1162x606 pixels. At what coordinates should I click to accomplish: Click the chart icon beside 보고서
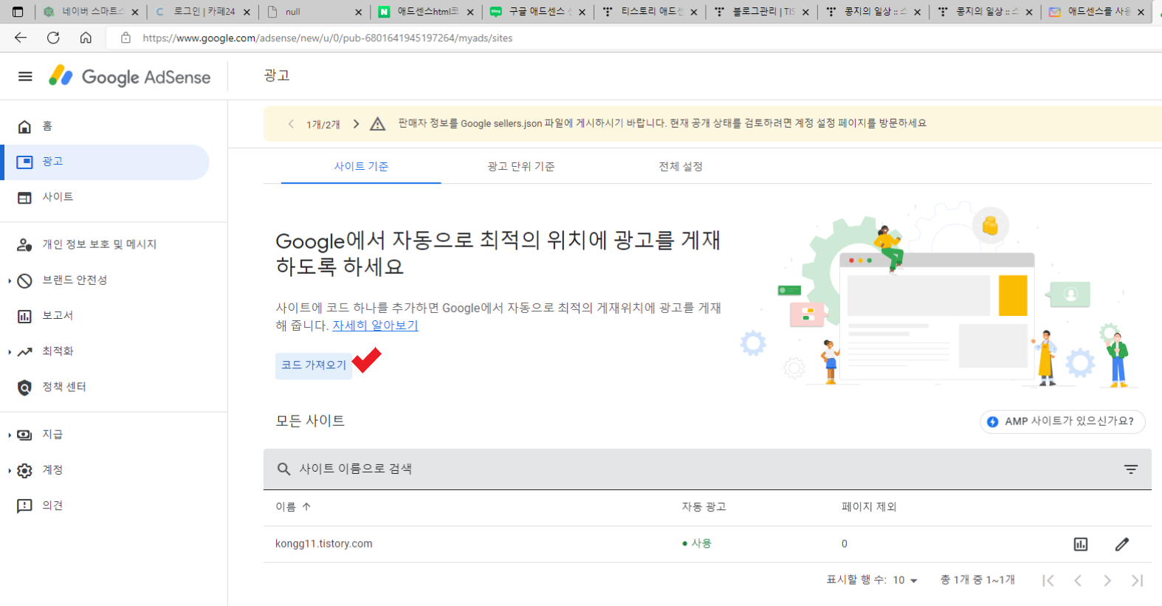pyautogui.click(x=24, y=316)
